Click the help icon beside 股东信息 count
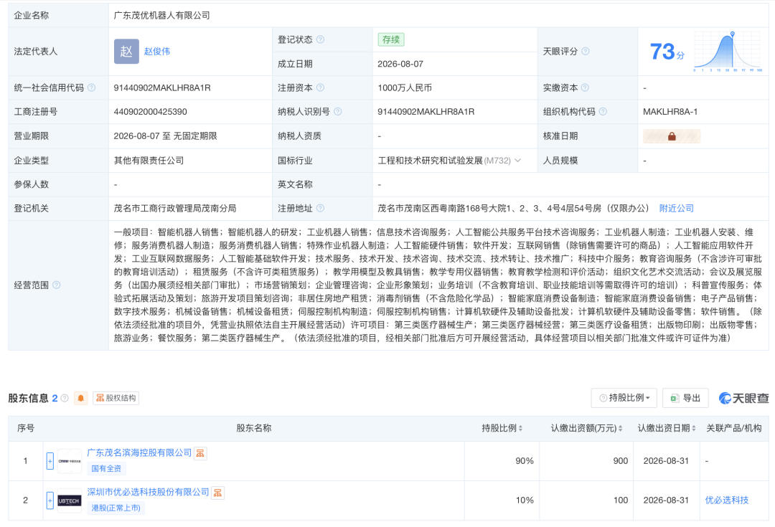 (x=65, y=398)
